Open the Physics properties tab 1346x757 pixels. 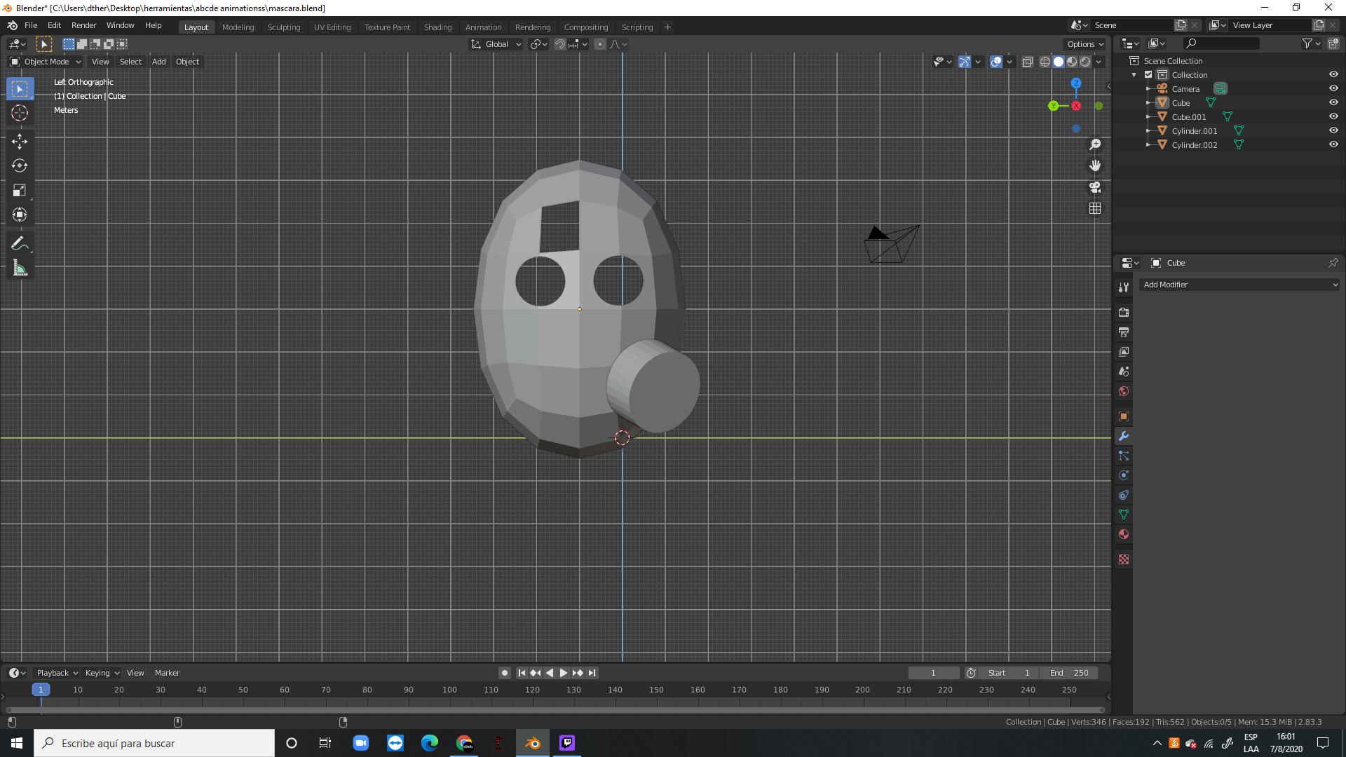tap(1124, 475)
